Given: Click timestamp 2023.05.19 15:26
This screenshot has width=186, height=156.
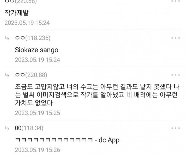Looking at the screenshot, I should [37, 150].
